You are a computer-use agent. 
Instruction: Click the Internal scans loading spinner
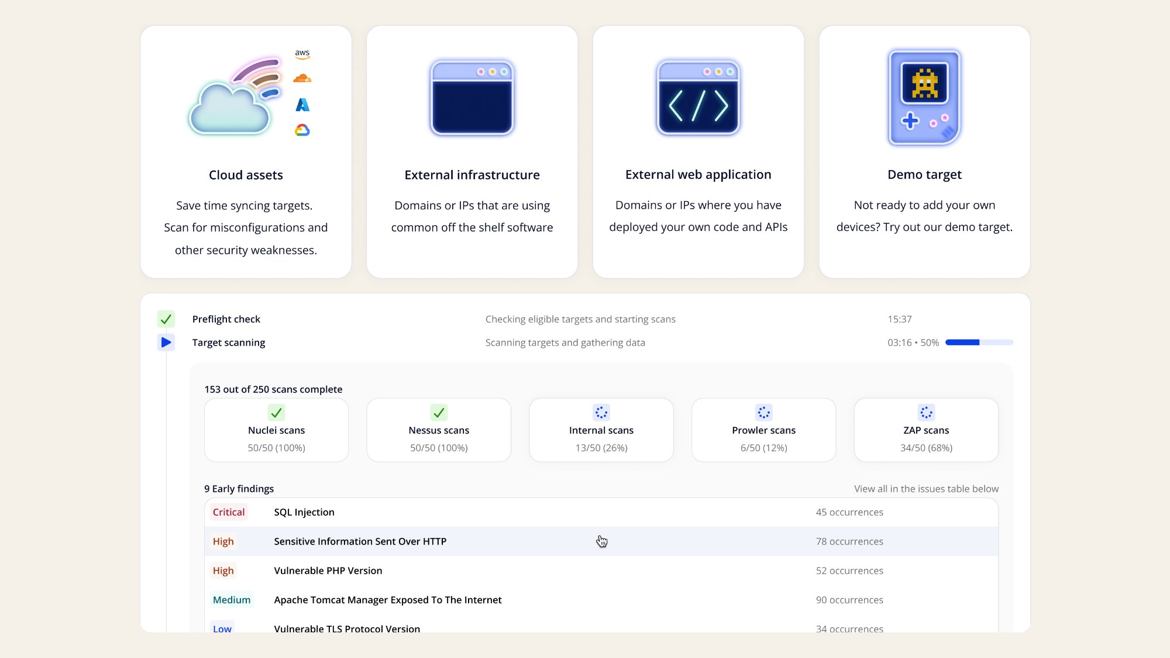pyautogui.click(x=601, y=412)
